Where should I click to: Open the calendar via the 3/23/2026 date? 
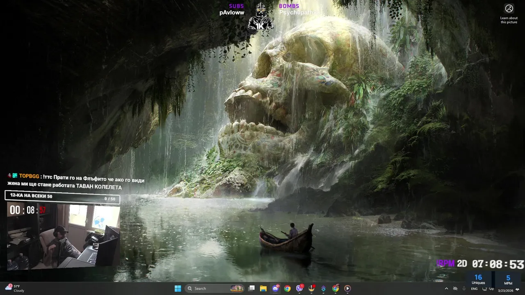[505, 290]
